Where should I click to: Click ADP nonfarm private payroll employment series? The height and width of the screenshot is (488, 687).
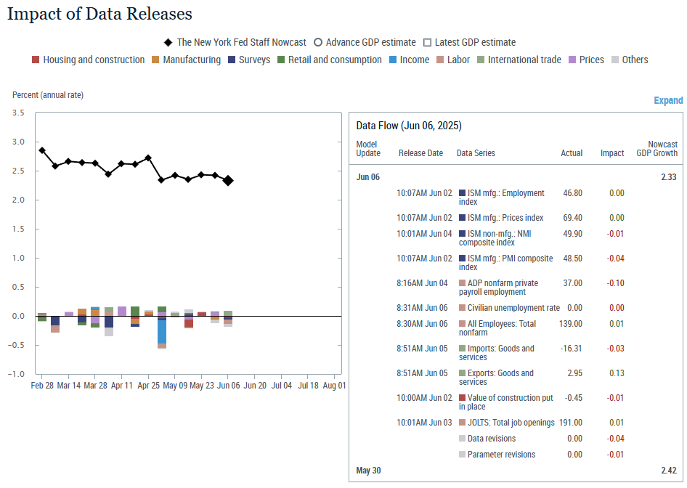point(499,288)
